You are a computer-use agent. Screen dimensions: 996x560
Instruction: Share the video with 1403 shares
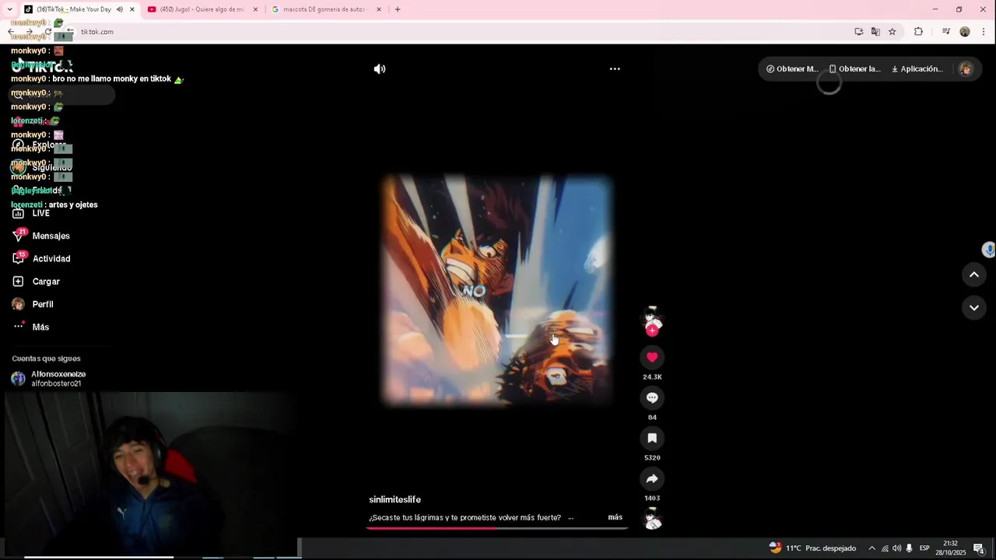click(652, 478)
